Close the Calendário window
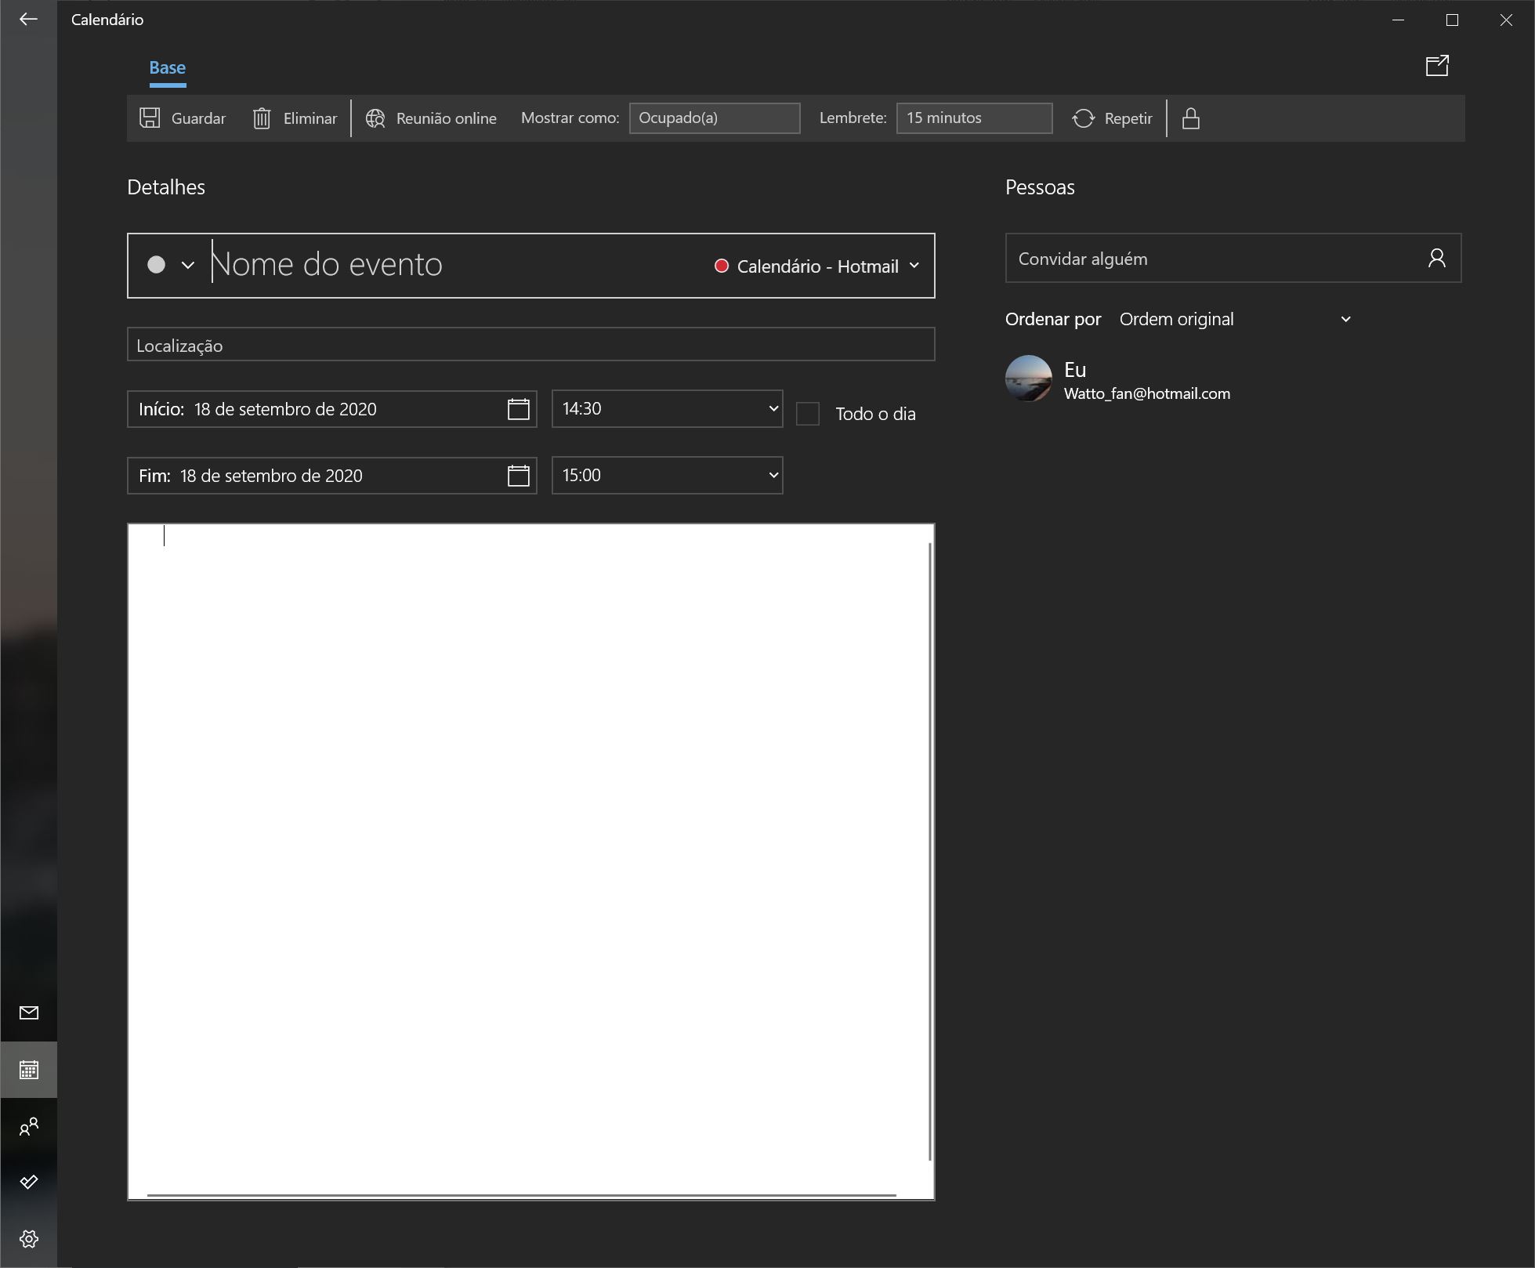Image resolution: width=1535 pixels, height=1268 pixels. pyautogui.click(x=1506, y=20)
